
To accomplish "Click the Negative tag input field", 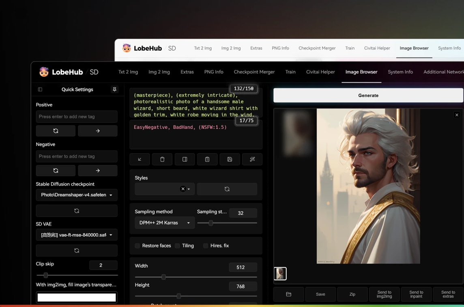I will pos(77,156).
